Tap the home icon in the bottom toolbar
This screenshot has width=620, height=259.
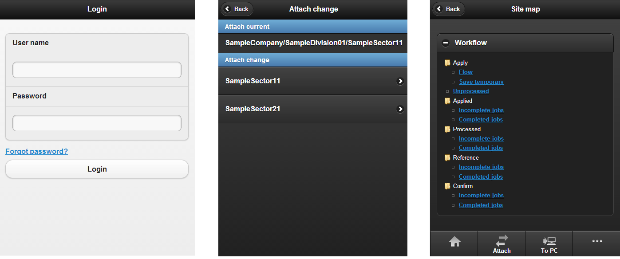pos(454,242)
